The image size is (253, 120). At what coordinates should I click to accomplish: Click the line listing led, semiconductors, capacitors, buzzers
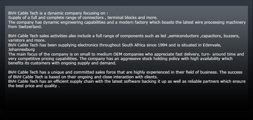124,36
